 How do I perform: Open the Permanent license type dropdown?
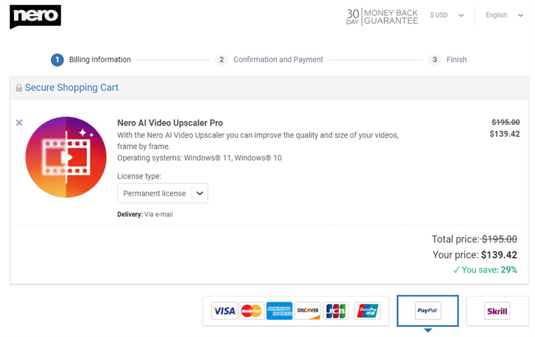(x=163, y=193)
